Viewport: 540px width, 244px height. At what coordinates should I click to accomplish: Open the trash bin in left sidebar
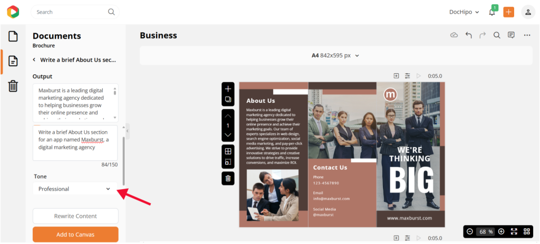pyautogui.click(x=13, y=86)
